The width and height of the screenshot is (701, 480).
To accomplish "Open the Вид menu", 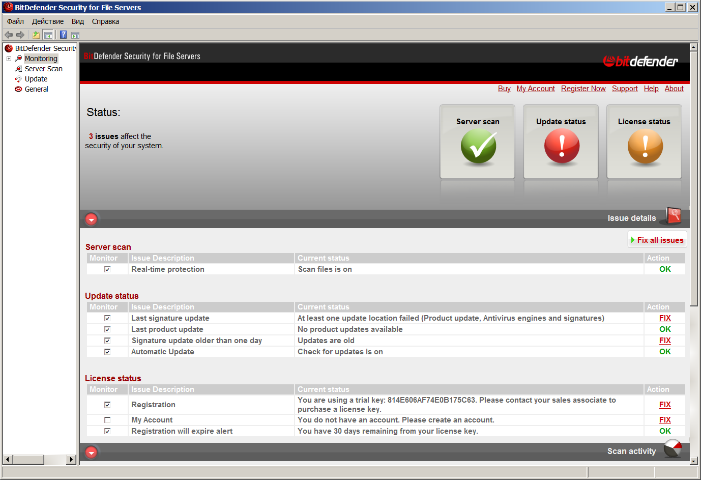I will click(x=78, y=21).
